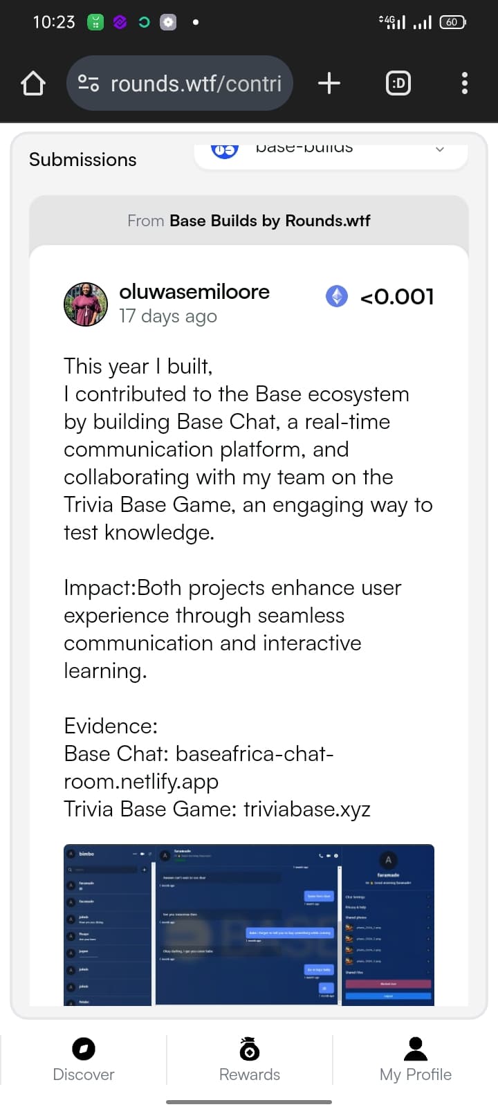The height and width of the screenshot is (1107, 498).
Task: Switch to the Rewards tab
Action: 249,1059
